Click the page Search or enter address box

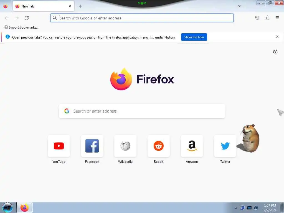(x=142, y=111)
